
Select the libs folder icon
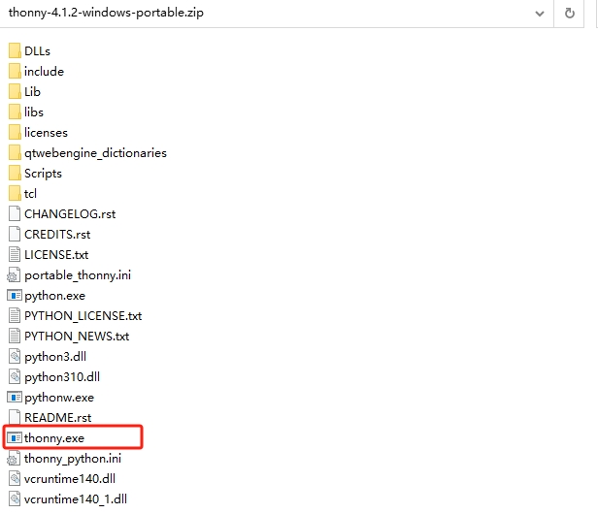pos(15,112)
